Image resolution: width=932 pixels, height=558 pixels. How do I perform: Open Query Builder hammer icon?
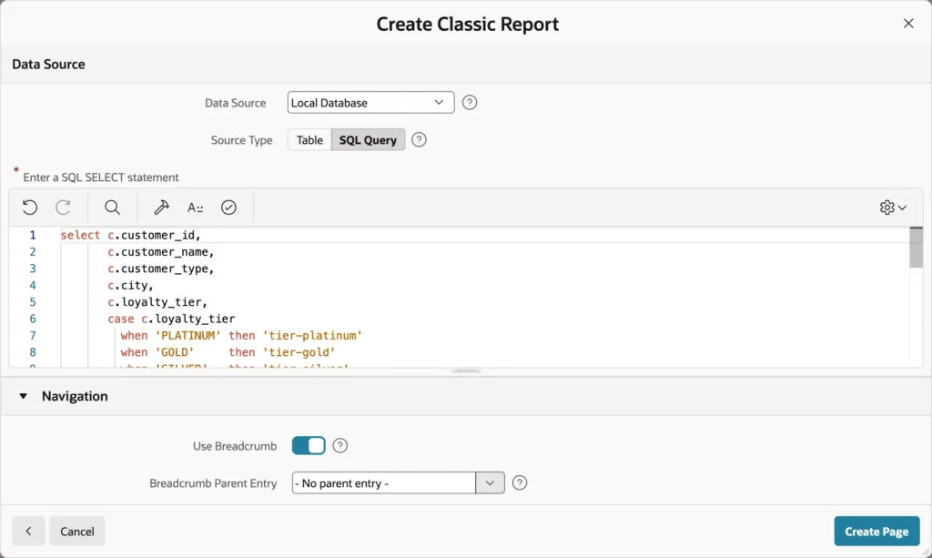click(x=161, y=208)
